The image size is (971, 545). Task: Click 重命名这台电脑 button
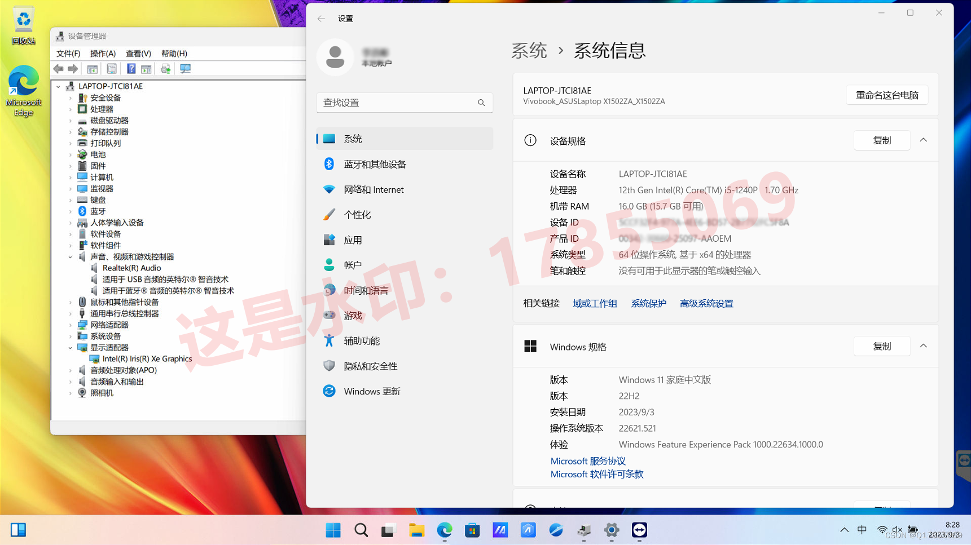[887, 95]
